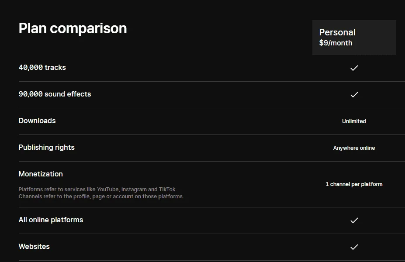Click the Unlimited downloads value
The width and height of the screenshot is (405, 262).
[354, 121]
